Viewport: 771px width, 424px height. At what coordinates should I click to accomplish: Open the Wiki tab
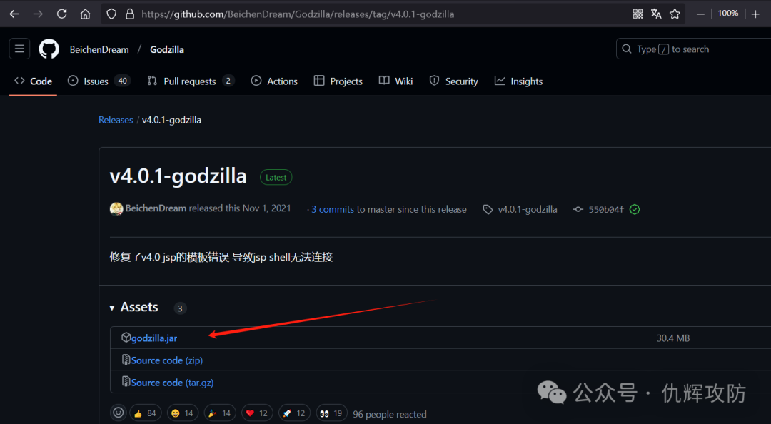point(395,81)
